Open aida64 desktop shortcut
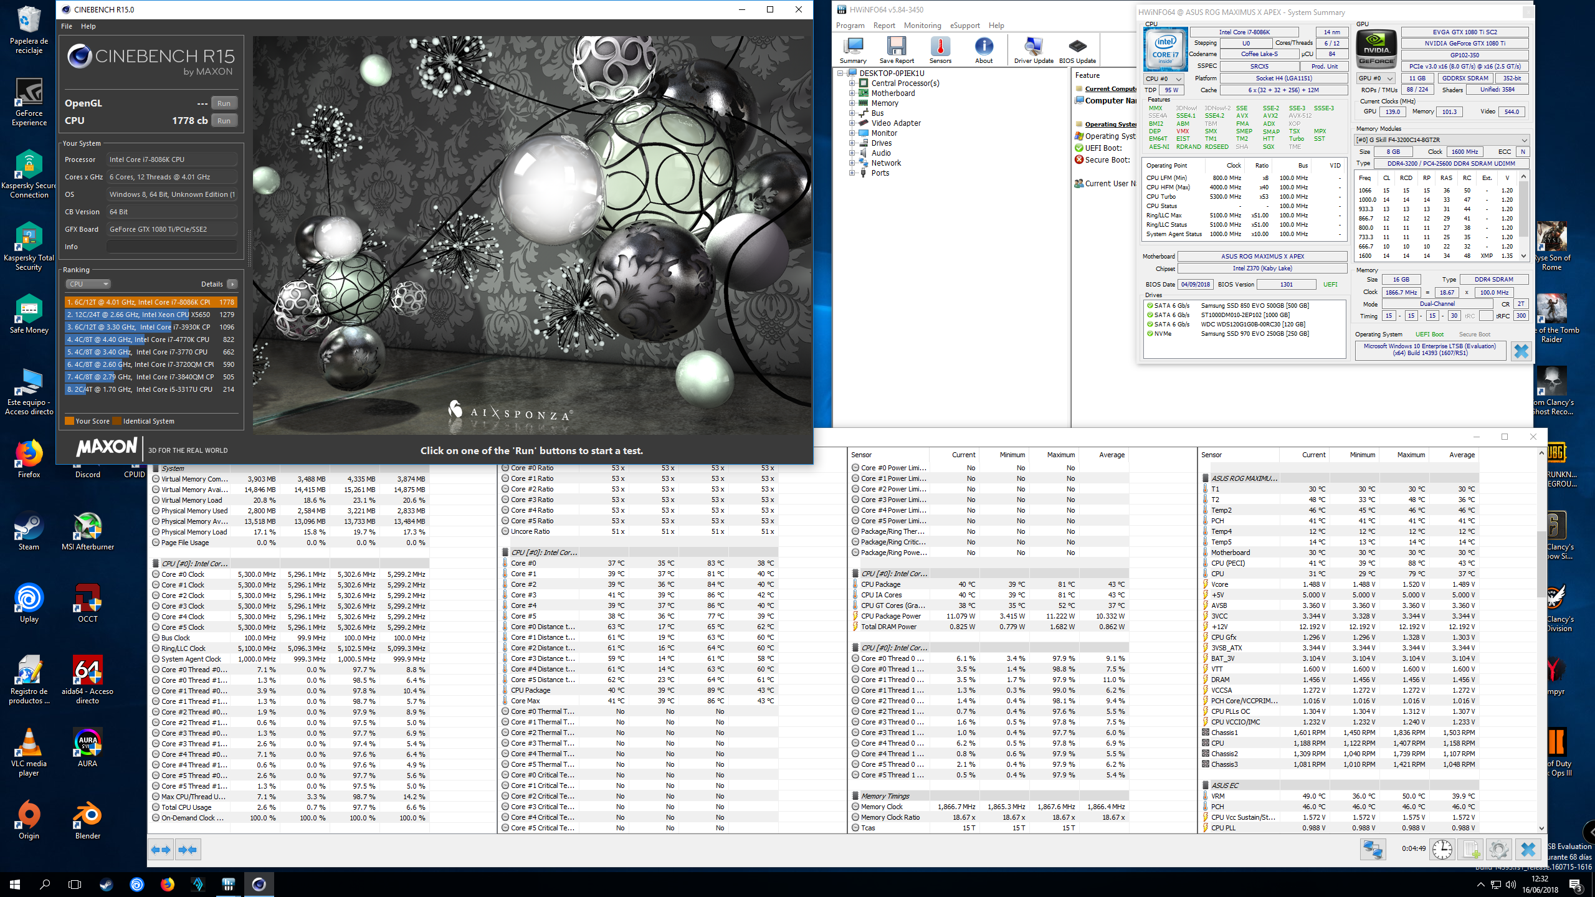The image size is (1595, 897). click(x=88, y=680)
